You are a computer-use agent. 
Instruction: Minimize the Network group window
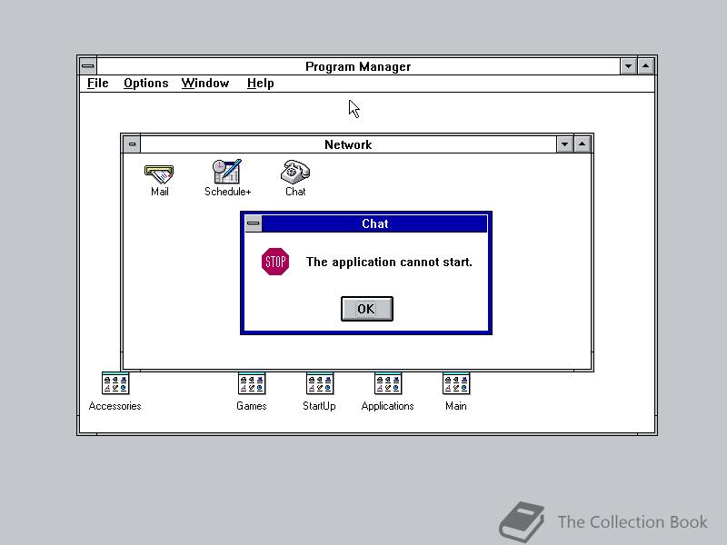pos(564,144)
